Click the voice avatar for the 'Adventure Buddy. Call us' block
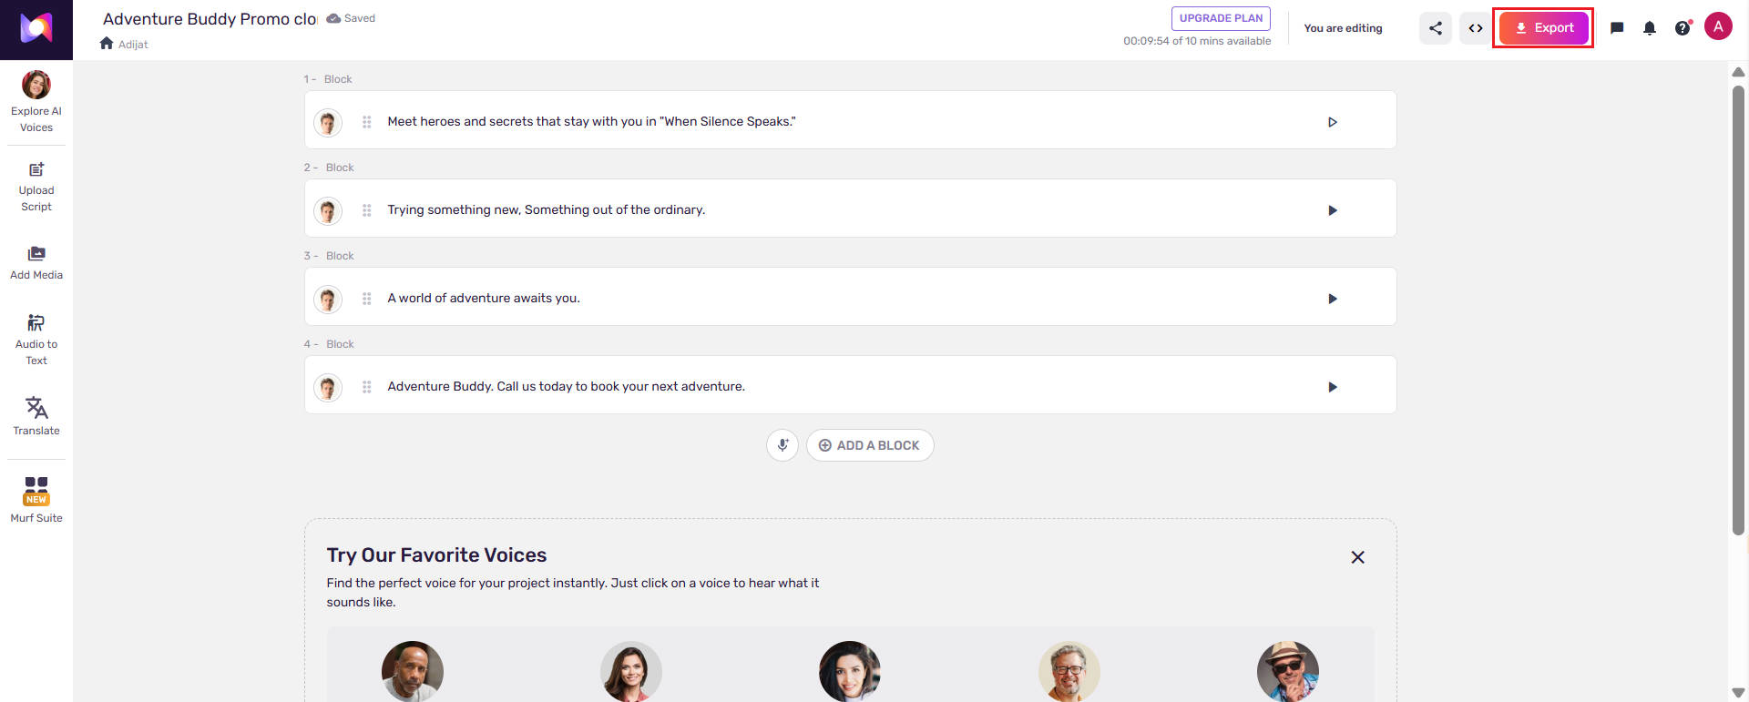This screenshot has height=702, width=1749. (328, 387)
